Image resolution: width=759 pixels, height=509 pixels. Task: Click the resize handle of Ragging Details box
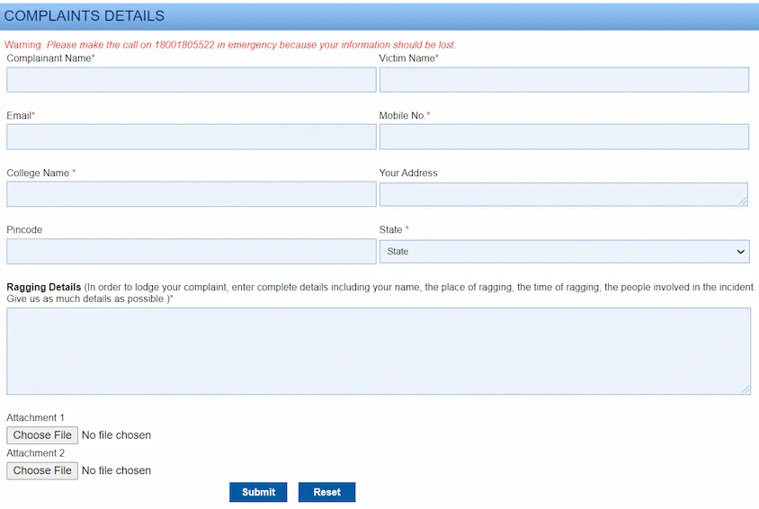[746, 389]
